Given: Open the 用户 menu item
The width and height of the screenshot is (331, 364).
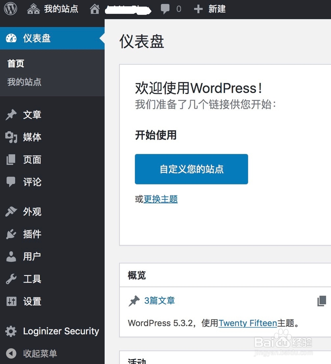Looking at the screenshot, I should [x=52, y=256].
